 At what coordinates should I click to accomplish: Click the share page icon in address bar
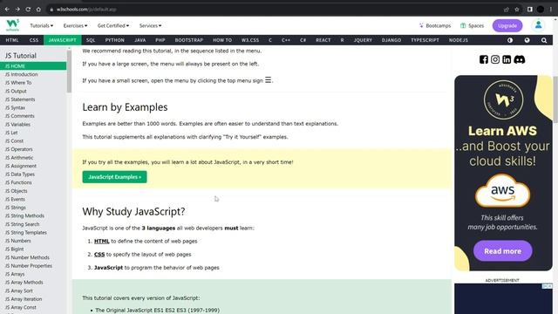click(506, 10)
